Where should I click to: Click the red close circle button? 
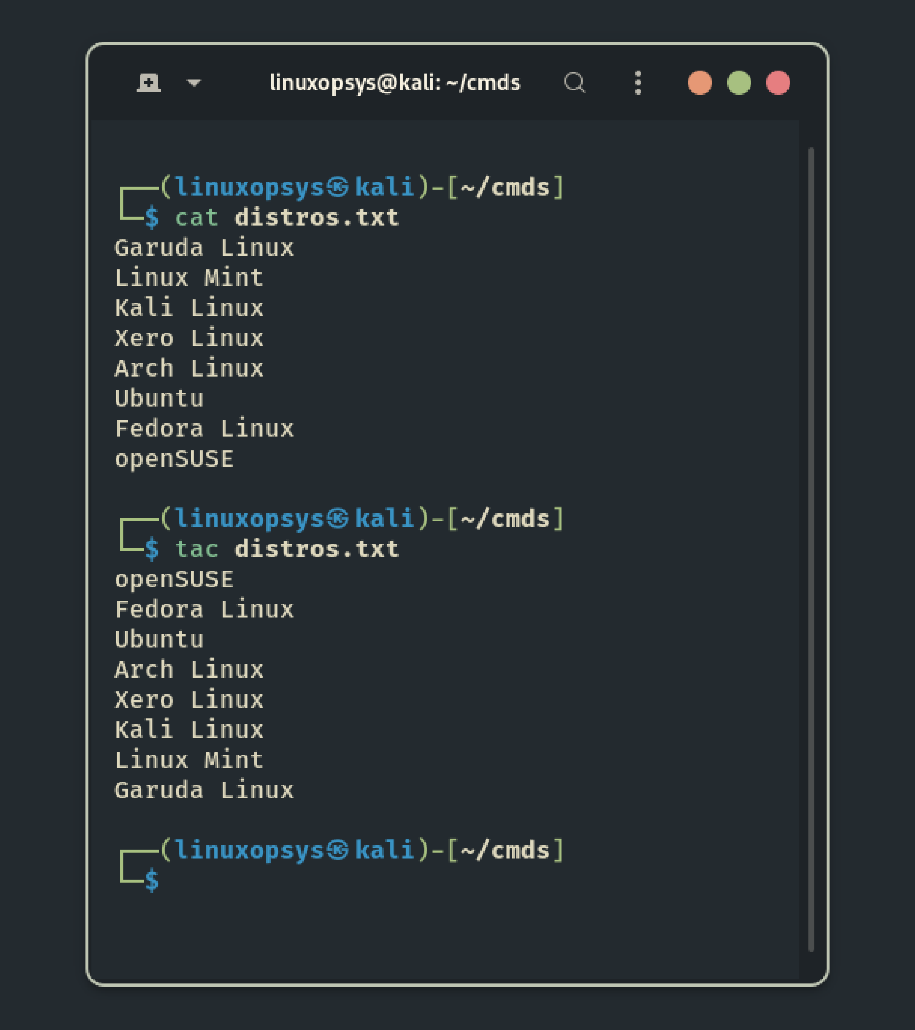[x=778, y=83]
